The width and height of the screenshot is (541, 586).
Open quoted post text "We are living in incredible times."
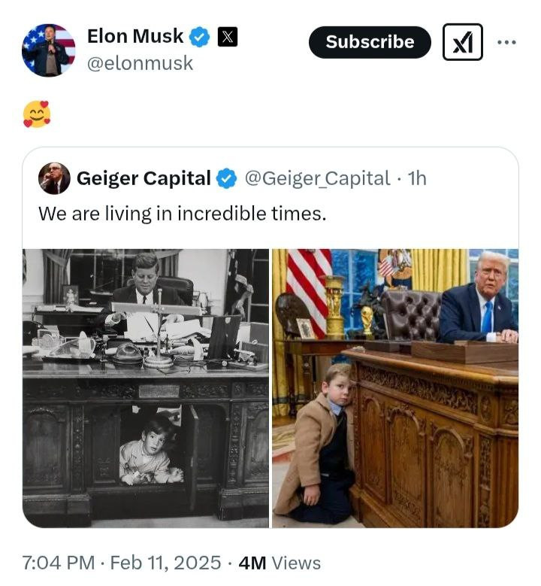(x=182, y=214)
